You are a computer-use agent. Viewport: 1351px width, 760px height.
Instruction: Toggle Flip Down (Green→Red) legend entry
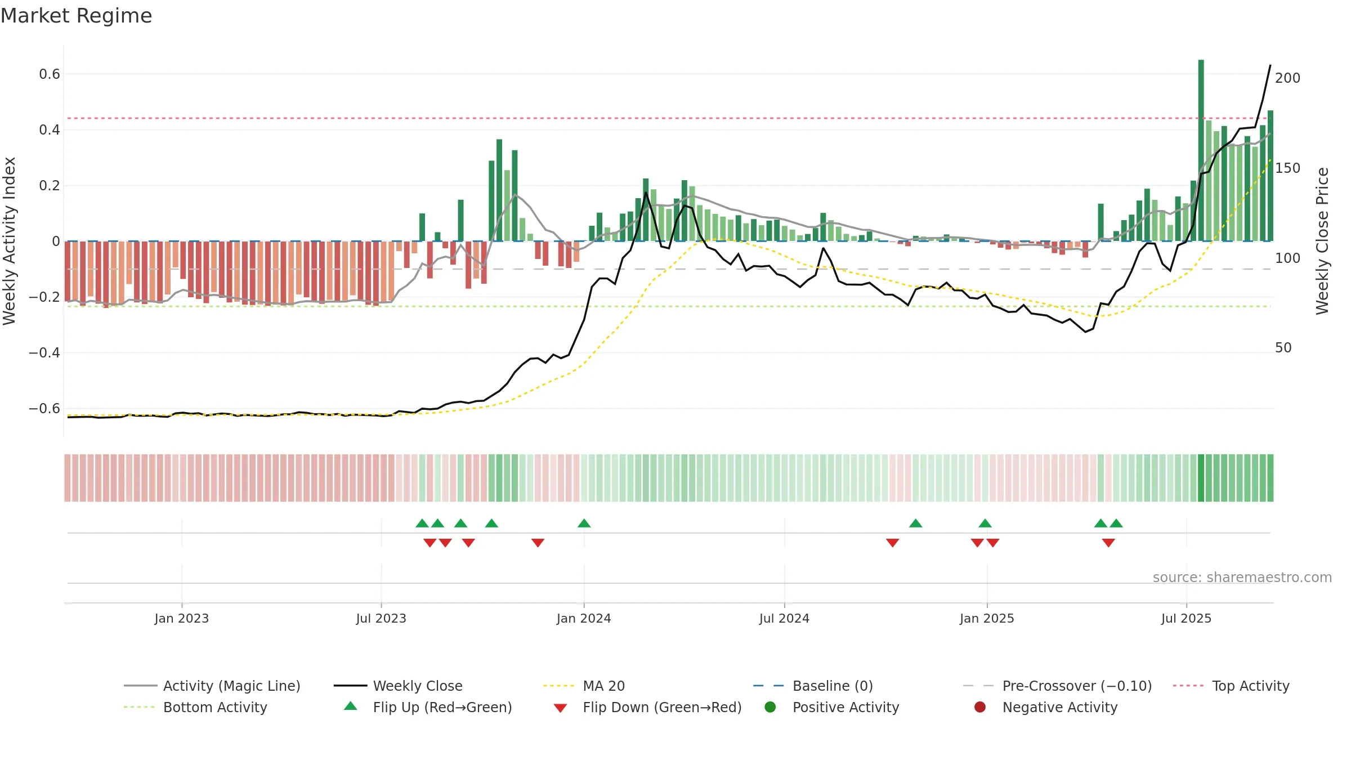coord(647,707)
